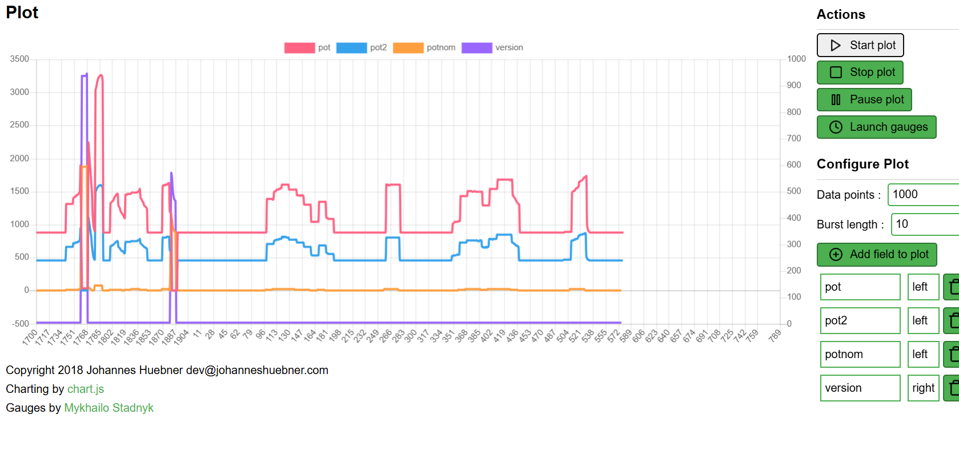Delete the potnom field via trash icon

952,354
